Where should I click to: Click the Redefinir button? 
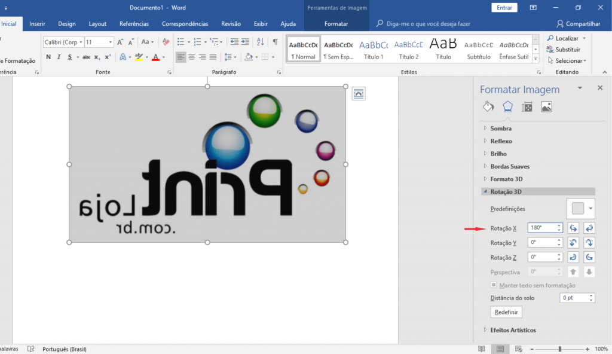(x=506, y=312)
